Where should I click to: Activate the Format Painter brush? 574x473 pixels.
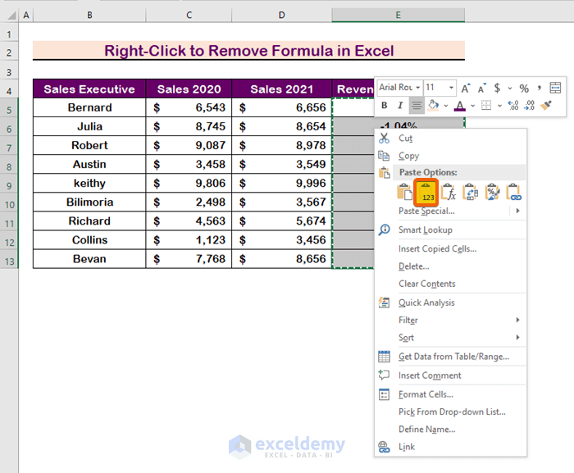point(546,106)
